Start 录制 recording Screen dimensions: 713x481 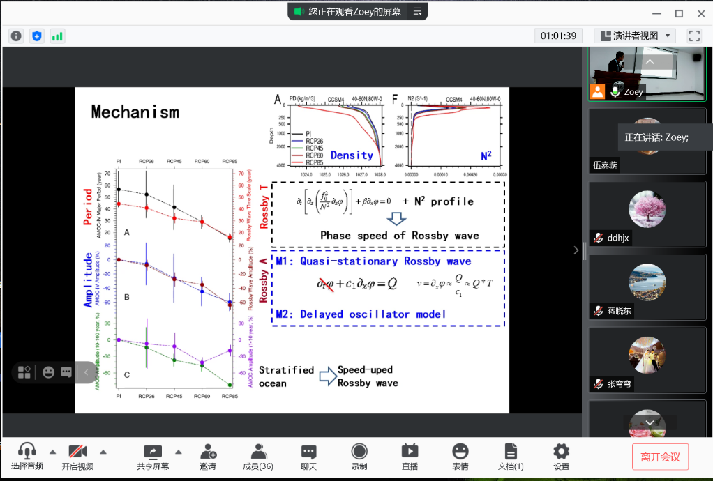(359, 457)
